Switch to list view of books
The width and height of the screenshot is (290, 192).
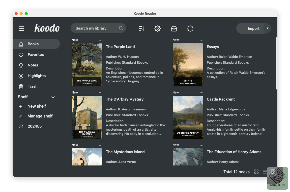coord(265,172)
